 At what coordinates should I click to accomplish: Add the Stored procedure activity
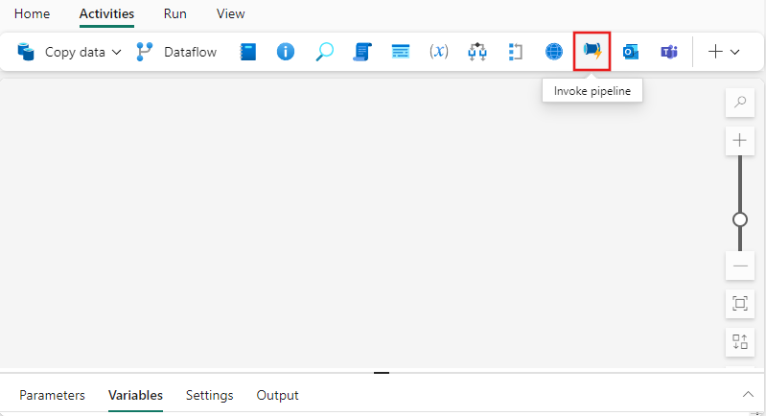tap(401, 52)
